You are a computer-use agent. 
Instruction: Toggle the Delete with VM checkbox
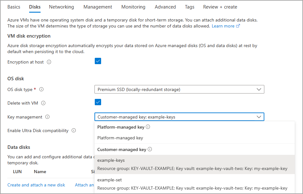(98, 102)
